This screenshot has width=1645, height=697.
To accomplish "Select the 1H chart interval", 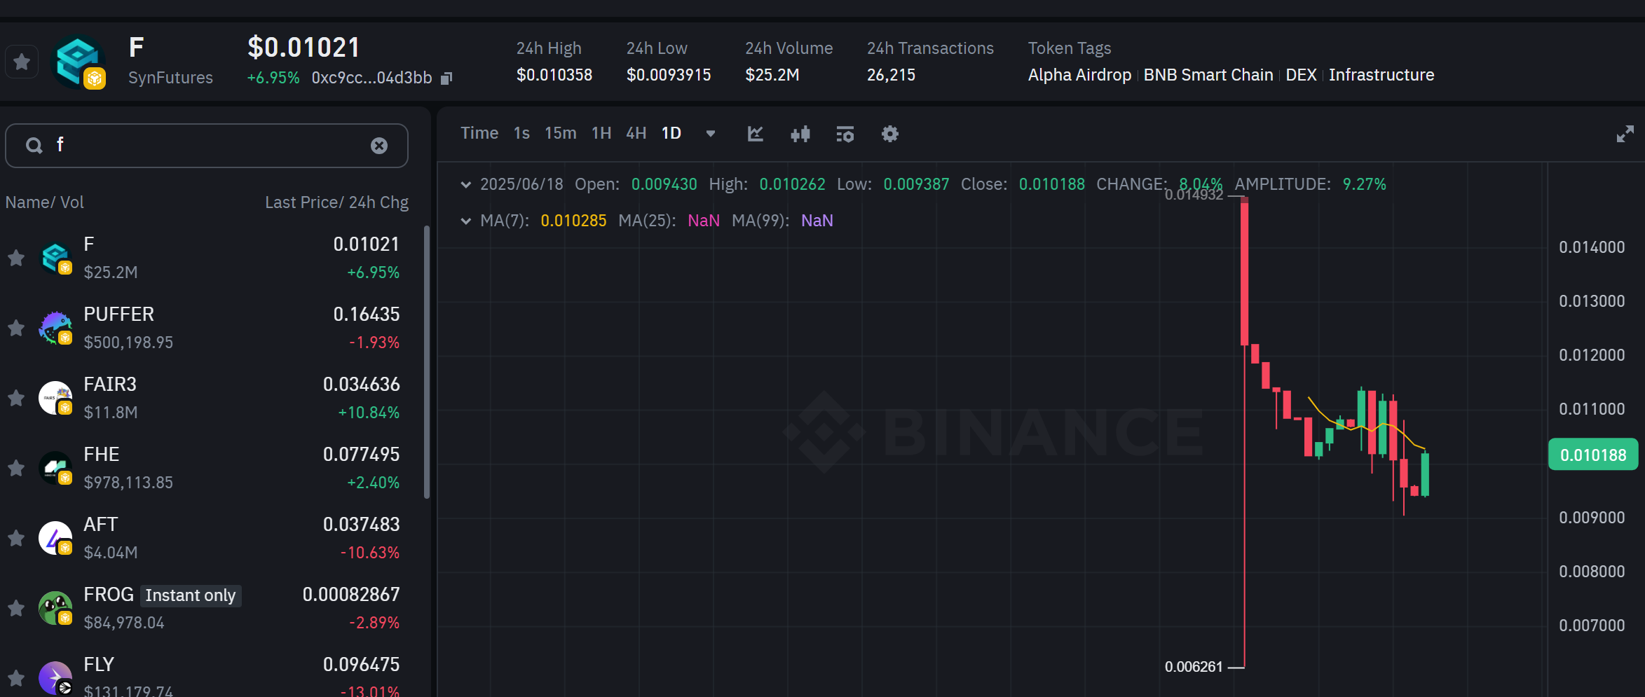I will pos(601,133).
